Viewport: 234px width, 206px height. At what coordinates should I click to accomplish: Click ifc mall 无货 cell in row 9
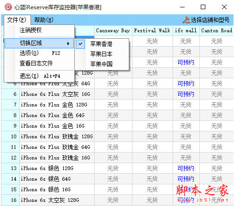click(x=186, y=126)
